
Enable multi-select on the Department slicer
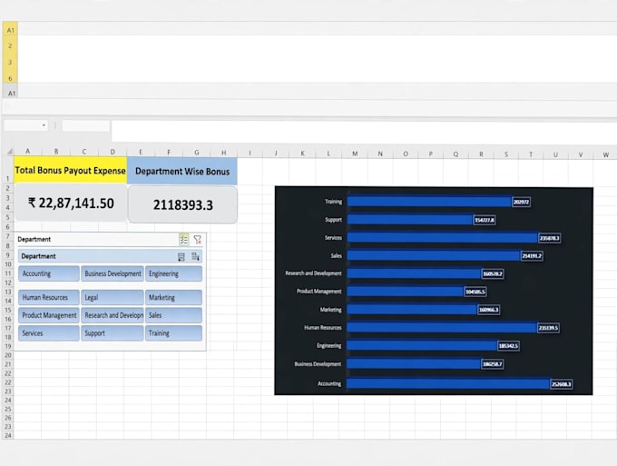(x=184, y=239)
